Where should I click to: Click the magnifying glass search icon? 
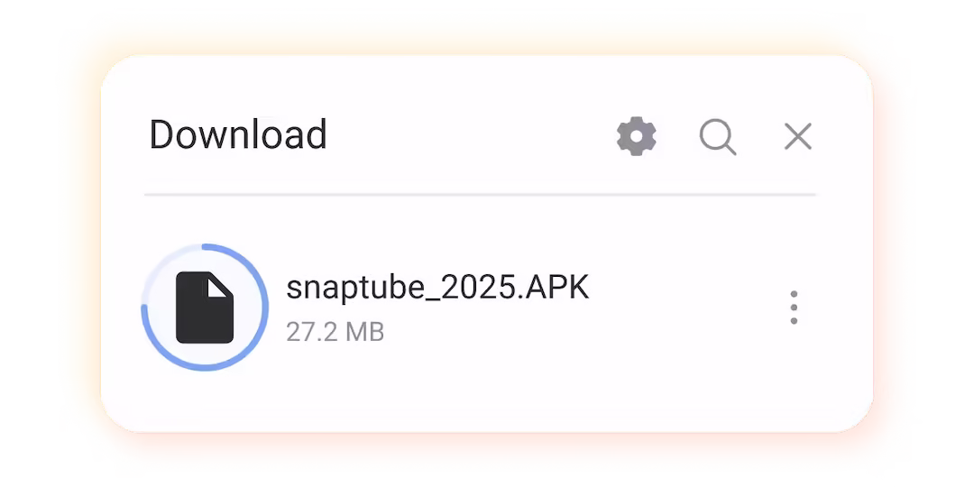tap(718, 137)
